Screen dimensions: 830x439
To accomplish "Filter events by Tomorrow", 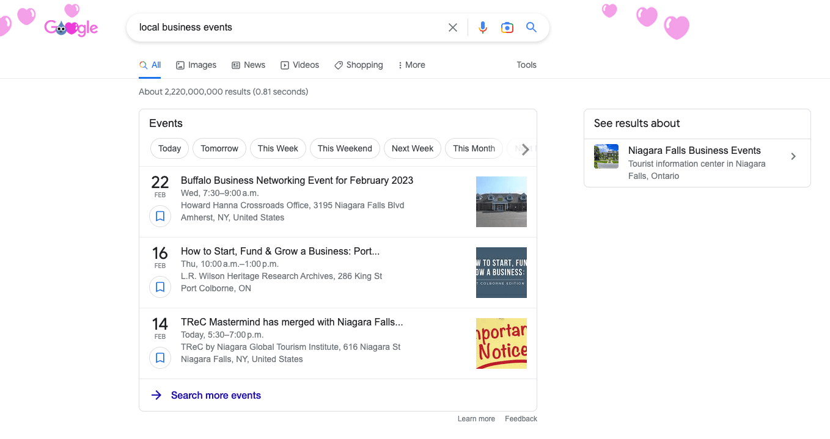I will point(219,148).
